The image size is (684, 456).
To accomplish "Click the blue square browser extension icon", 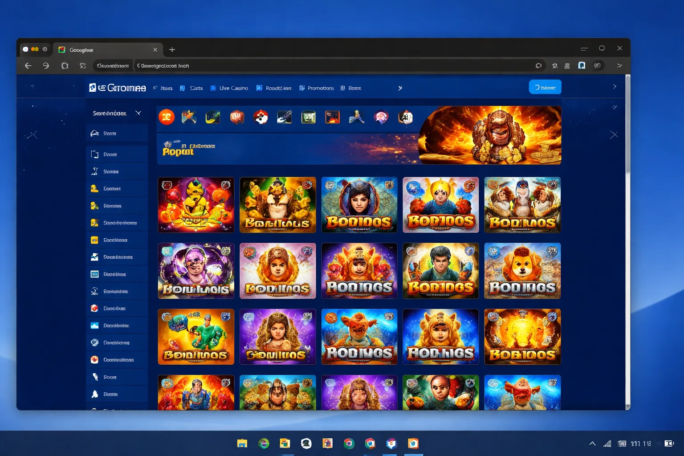I will coord(582,65).
